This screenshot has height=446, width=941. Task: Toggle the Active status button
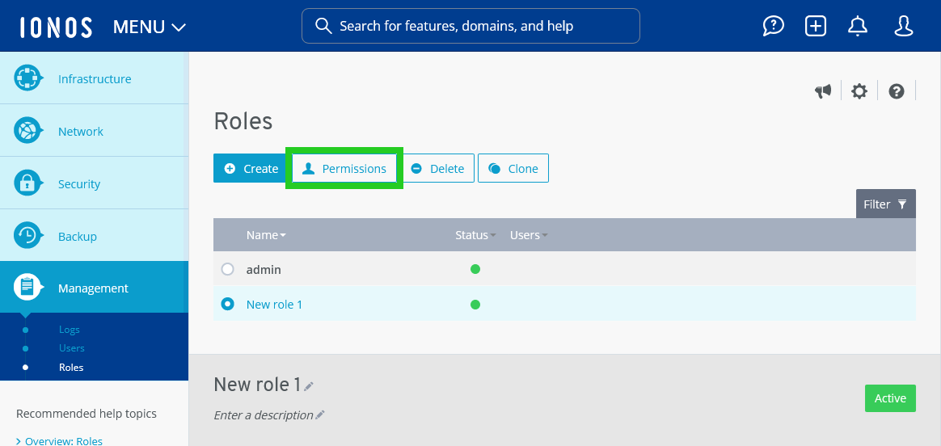tap(890, 398)
